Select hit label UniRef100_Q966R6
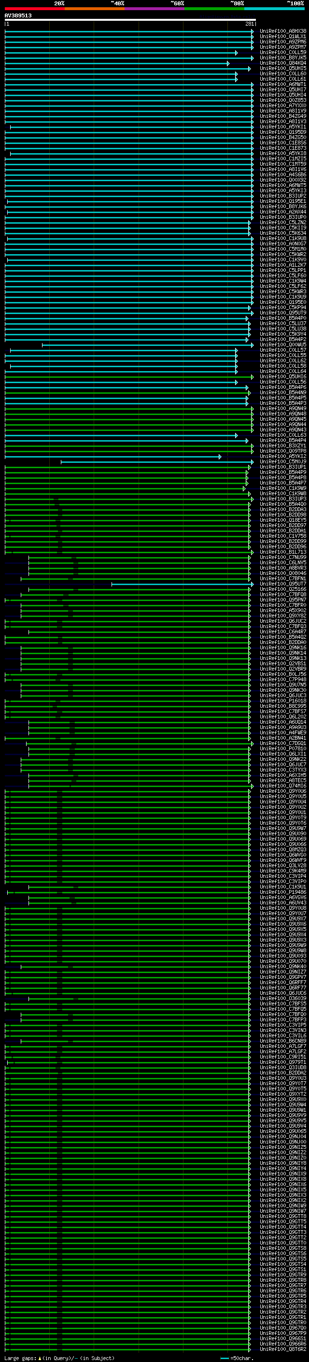 tap(283, 1344)
